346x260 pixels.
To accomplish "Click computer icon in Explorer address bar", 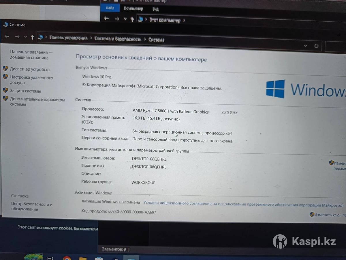I will (140, 19).
